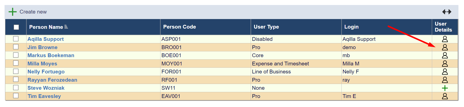Open user details for Rayyan Ferozedean
Viewport: 464px width, 107px height.
click(445, 80)
